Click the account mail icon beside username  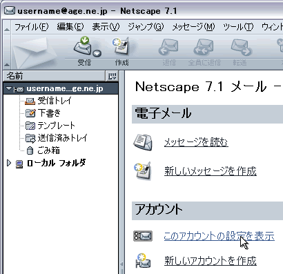[x=19, y=89]
